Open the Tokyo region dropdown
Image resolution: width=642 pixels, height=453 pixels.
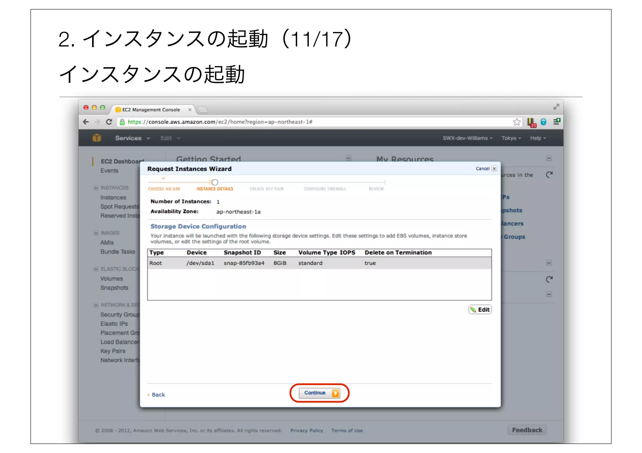tap(511, 138)
